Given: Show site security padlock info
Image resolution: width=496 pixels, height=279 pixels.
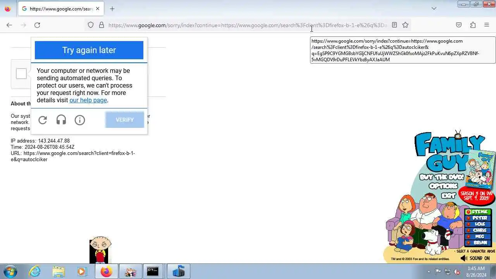Looking at the screenshot, I should pos(102,25).
